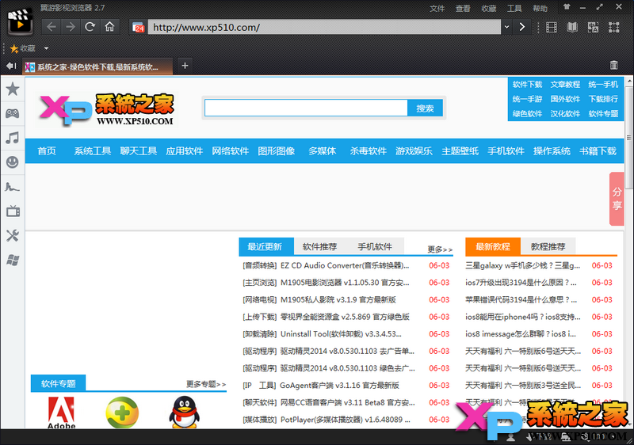Click 更多>> beside update tabs
This screenshot has width=634, height=445.
[440, 249]
